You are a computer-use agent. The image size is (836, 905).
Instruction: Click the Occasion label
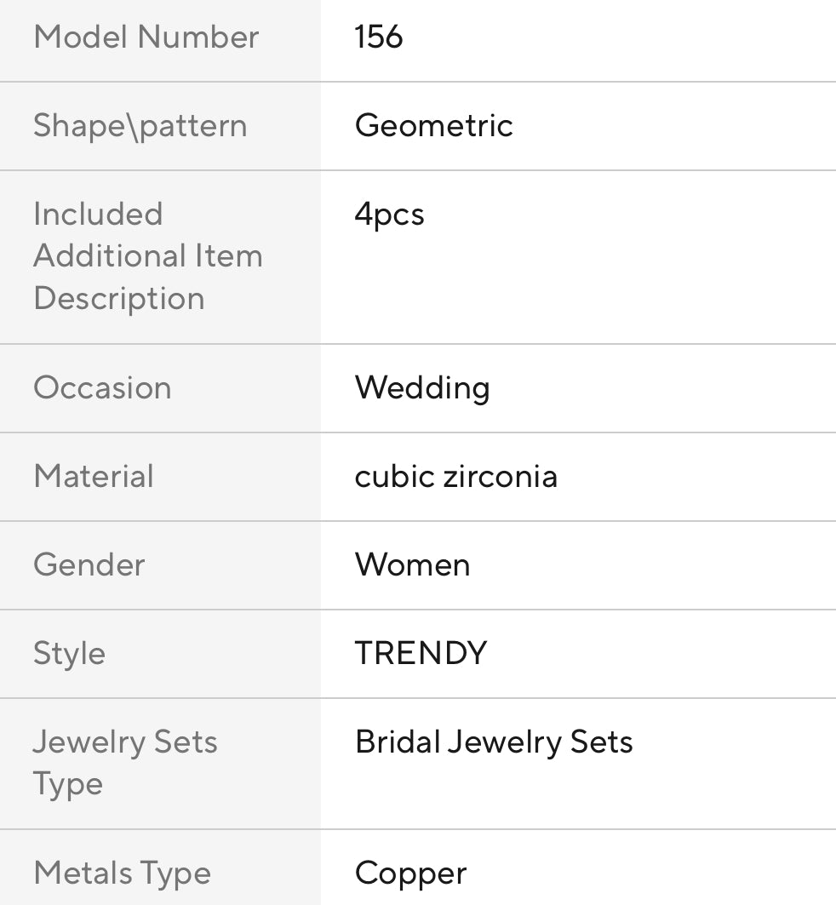102,388
